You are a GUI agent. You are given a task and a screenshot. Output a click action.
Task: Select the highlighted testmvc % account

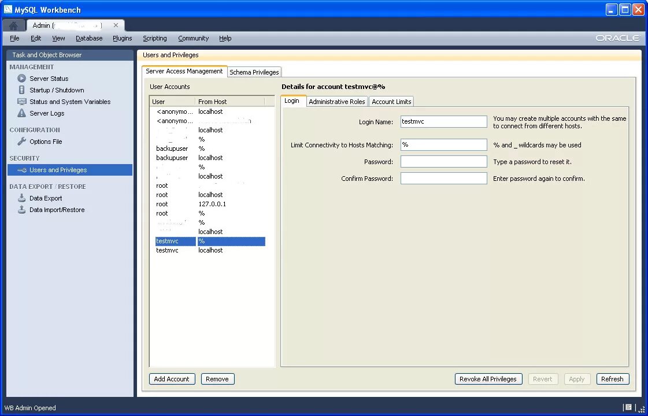tap(211, 242)
